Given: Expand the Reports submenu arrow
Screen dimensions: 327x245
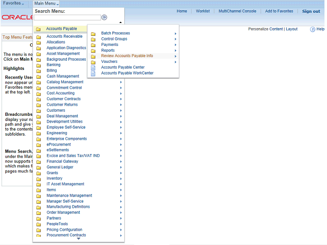Looking at the screenshot, I should [175, 51].
